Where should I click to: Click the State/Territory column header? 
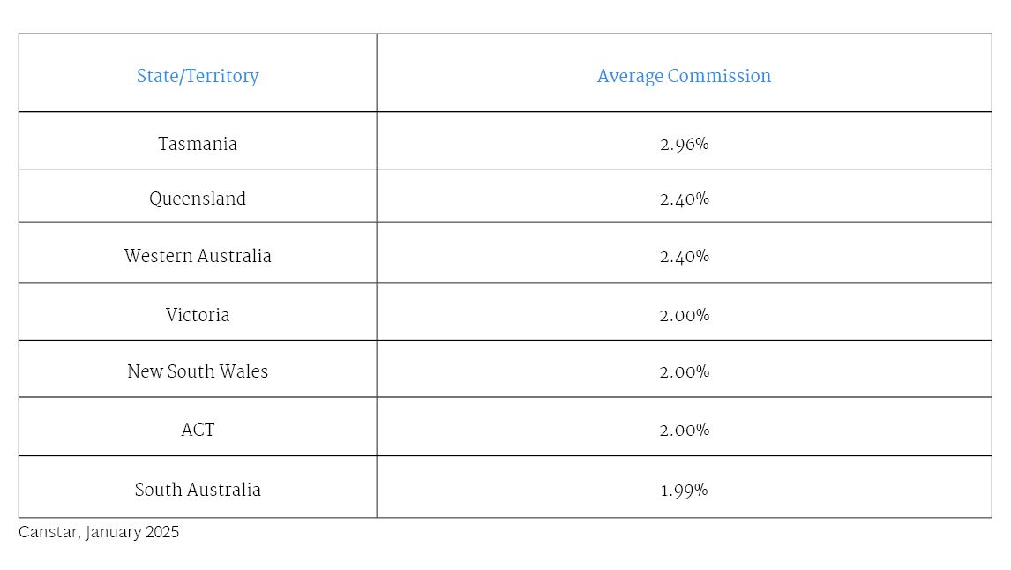(x=198, y=76)
